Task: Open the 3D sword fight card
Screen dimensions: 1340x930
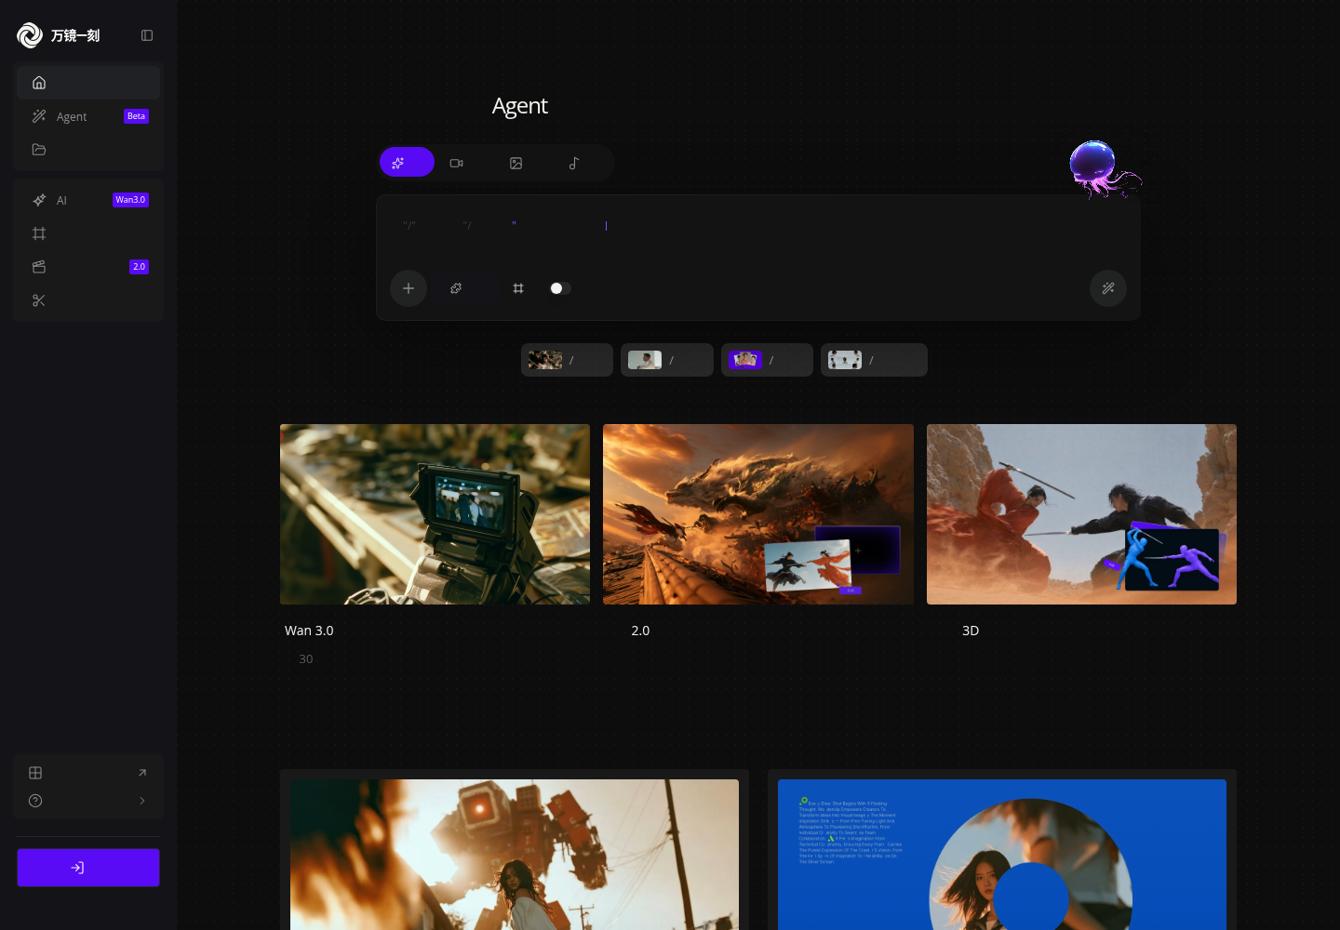Action: pos(1081,514)
